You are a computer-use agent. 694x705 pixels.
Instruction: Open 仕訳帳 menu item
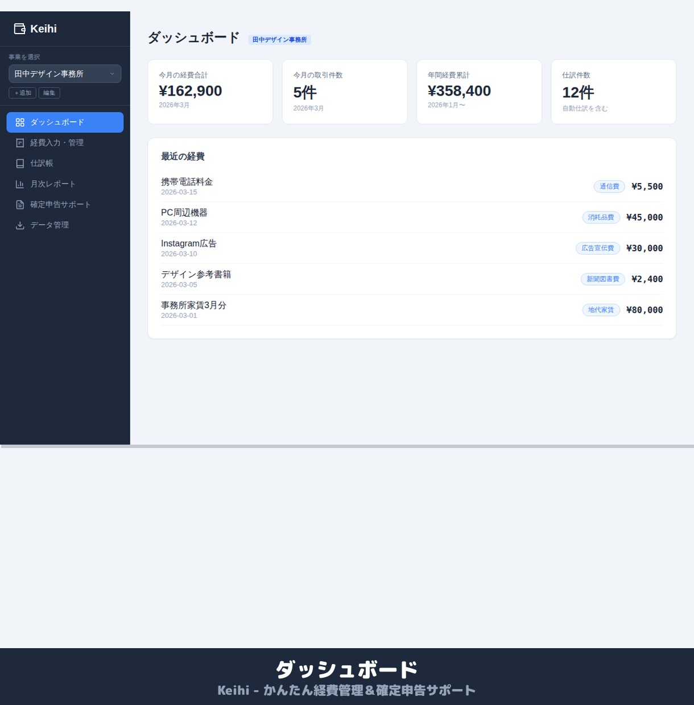(65, 163)
